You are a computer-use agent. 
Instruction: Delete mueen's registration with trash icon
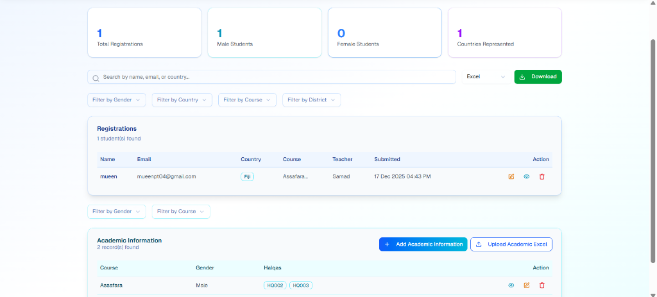(542, 176)
